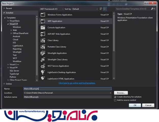Image resolution: width=159 pixels, height=122 pixels.
Task: Expand the Visual C++ node
Action: (8, 65)
